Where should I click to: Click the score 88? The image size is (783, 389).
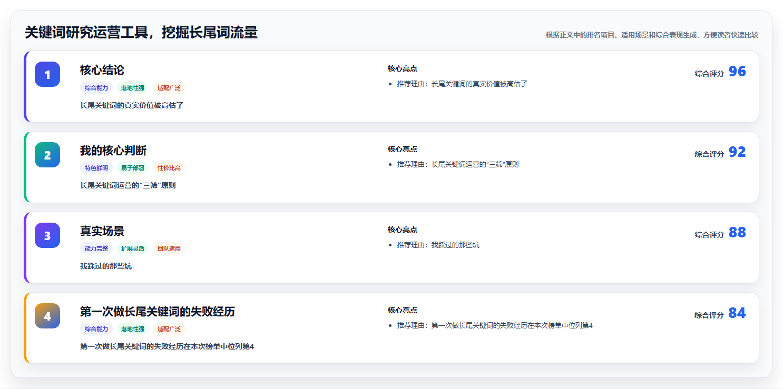pos(737,233)
